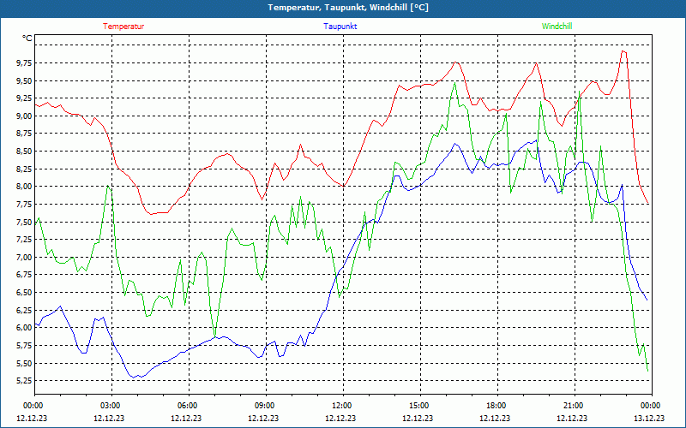Click the °C unit label on the axis
The image size is (686, 428).
tap(27, 39)
